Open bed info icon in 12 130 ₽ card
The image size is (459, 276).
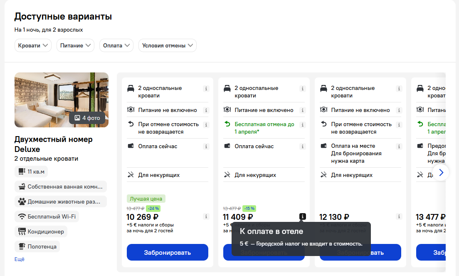pos(399,89)
